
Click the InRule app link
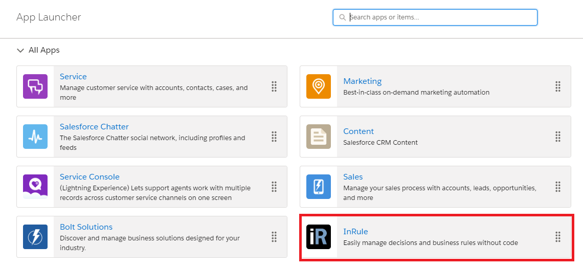[355, 231]
